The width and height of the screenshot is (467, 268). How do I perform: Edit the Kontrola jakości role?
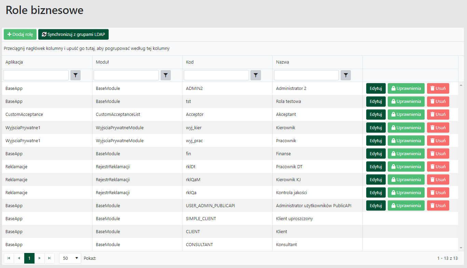tap(376, 192)
